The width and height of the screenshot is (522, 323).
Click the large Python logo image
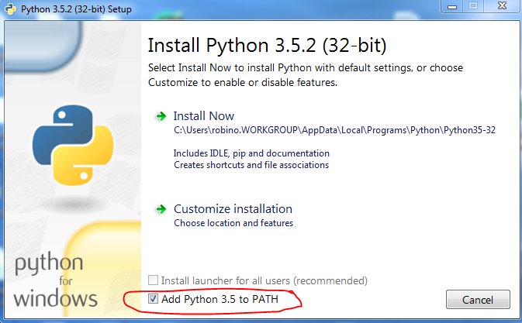[x=73, y=145]
